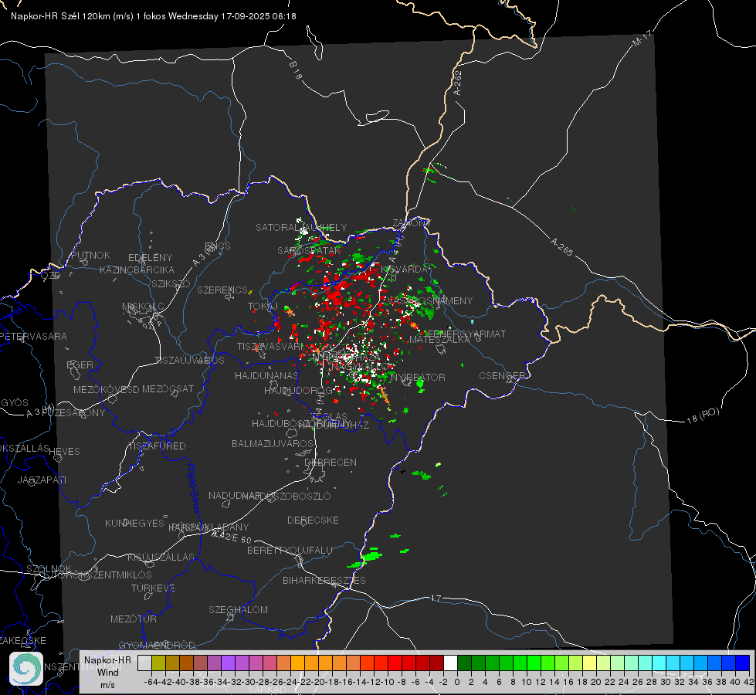The image size is (756, 695).
Task: Select the MISKOLC label on the map
Action: [x=143, y=307]
